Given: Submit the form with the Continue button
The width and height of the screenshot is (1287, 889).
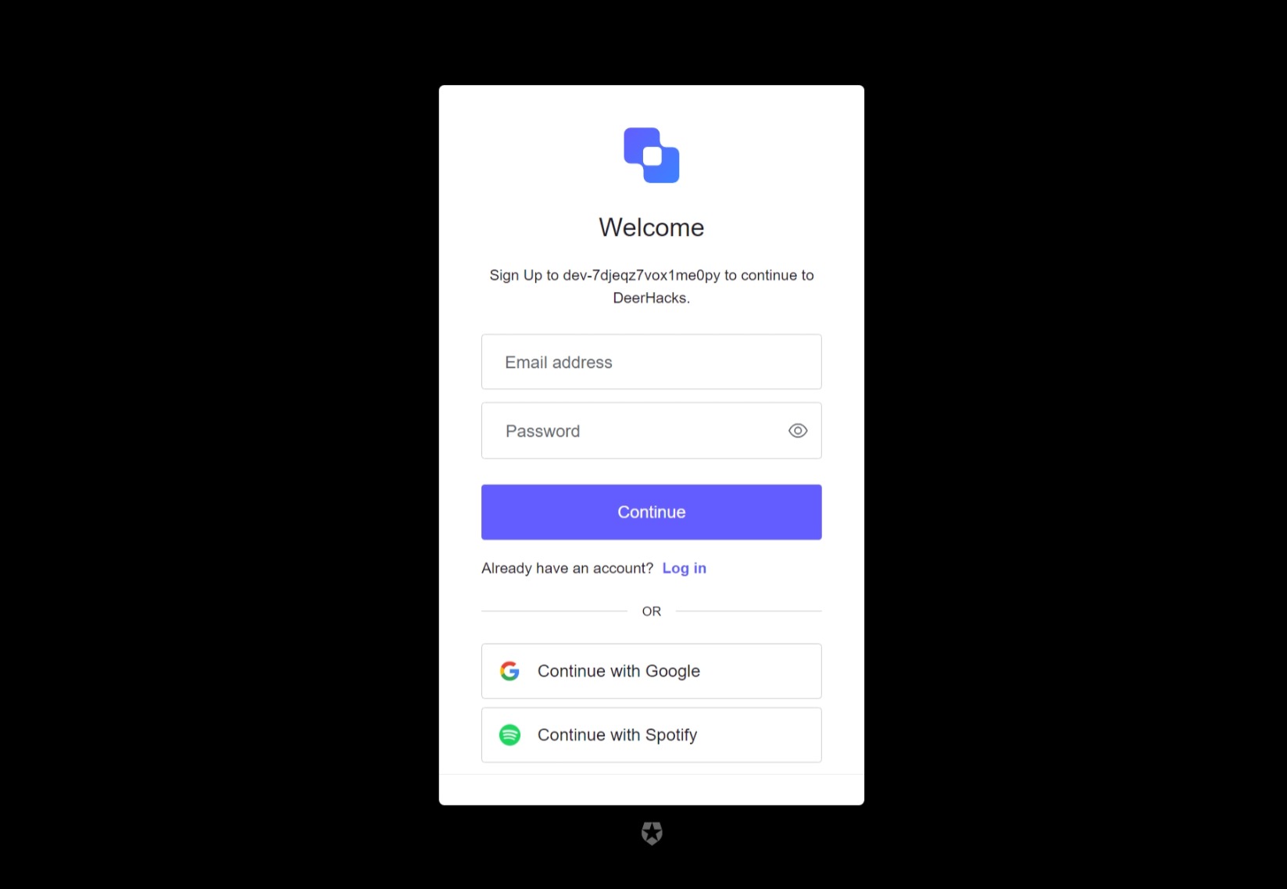Looking at the screenshot, I should 652,512.
